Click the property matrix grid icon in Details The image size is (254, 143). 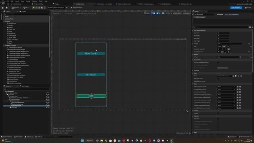coord(250,27)
